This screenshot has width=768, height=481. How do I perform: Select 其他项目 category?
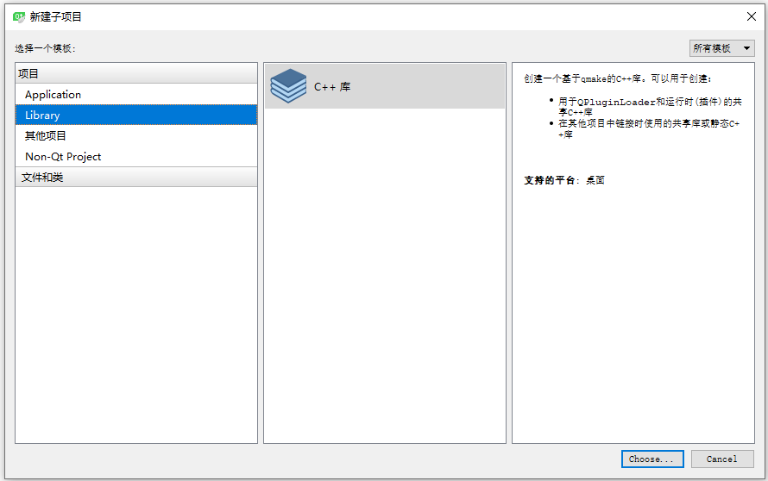[136, 135]
